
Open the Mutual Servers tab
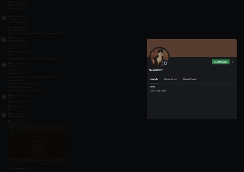click(170, 79)
